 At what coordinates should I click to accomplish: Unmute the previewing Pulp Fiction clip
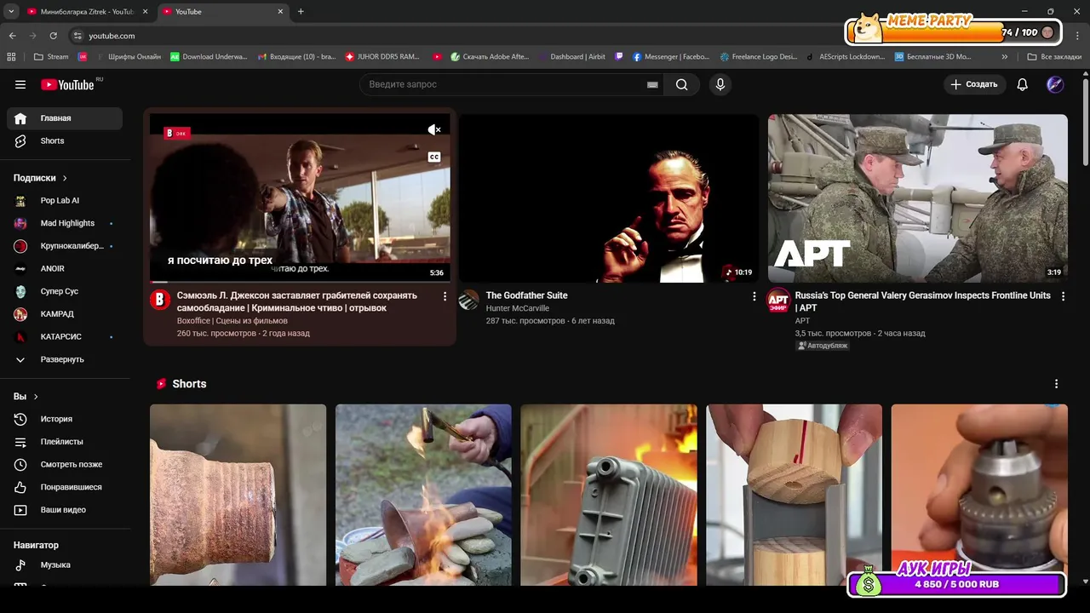(x=434, y=129)
